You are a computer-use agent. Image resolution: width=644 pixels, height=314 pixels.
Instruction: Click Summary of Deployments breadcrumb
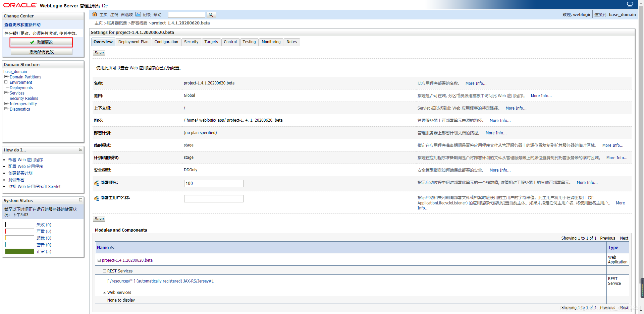139,23
